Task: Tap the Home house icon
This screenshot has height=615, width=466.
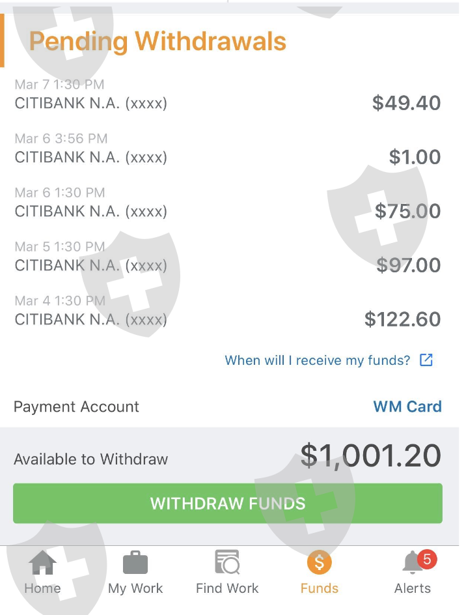Action: pyautogui.click(x=42, y=564)
